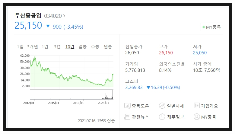Show the 일봉 daily candle chart
The height and width of the screenshot is (134, 235).
83,46
